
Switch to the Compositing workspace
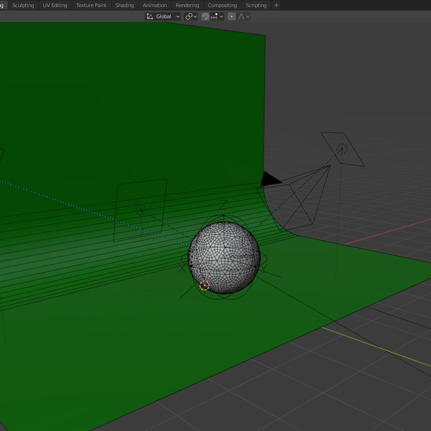[x=222, y=5]
